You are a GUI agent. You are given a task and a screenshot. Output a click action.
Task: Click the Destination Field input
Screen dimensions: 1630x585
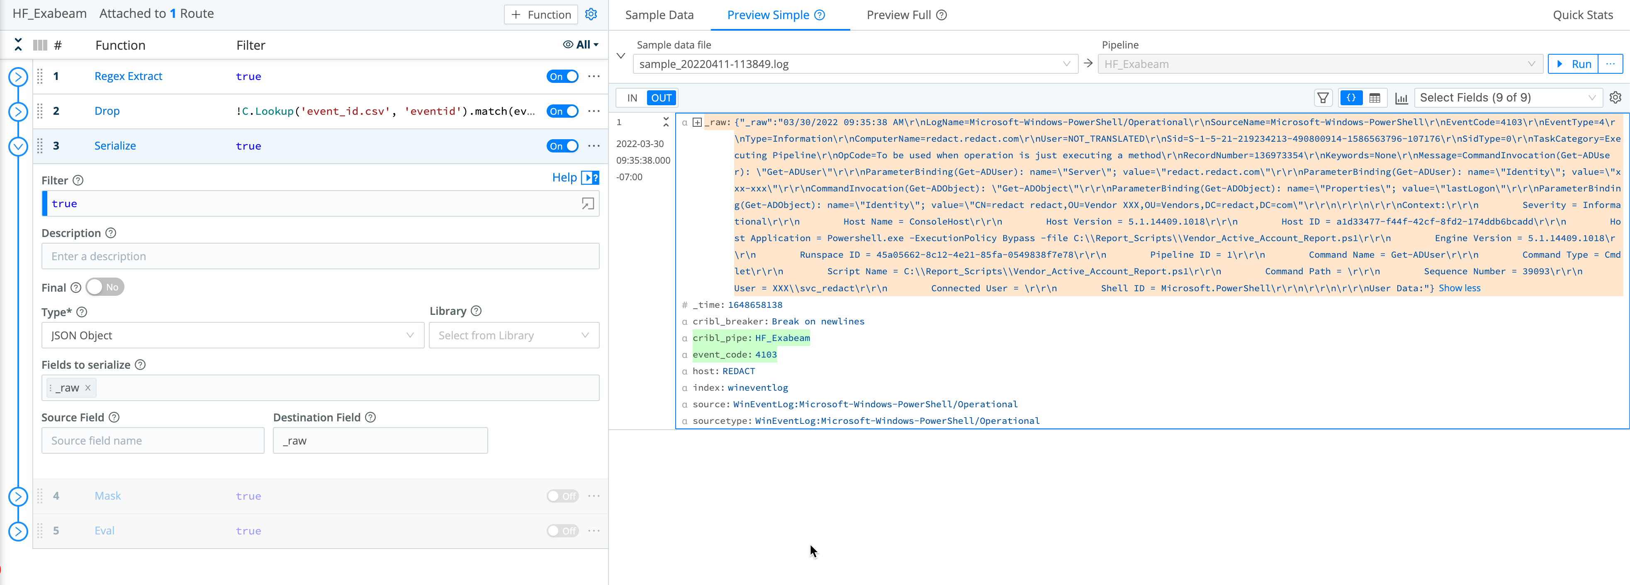point(380,440)
